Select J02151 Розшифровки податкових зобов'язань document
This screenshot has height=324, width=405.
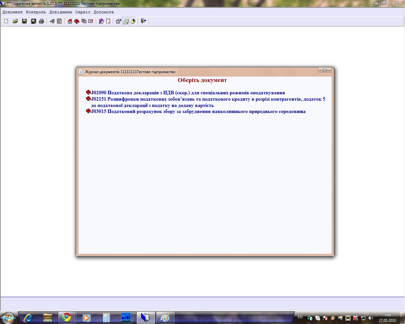point(208,99)
